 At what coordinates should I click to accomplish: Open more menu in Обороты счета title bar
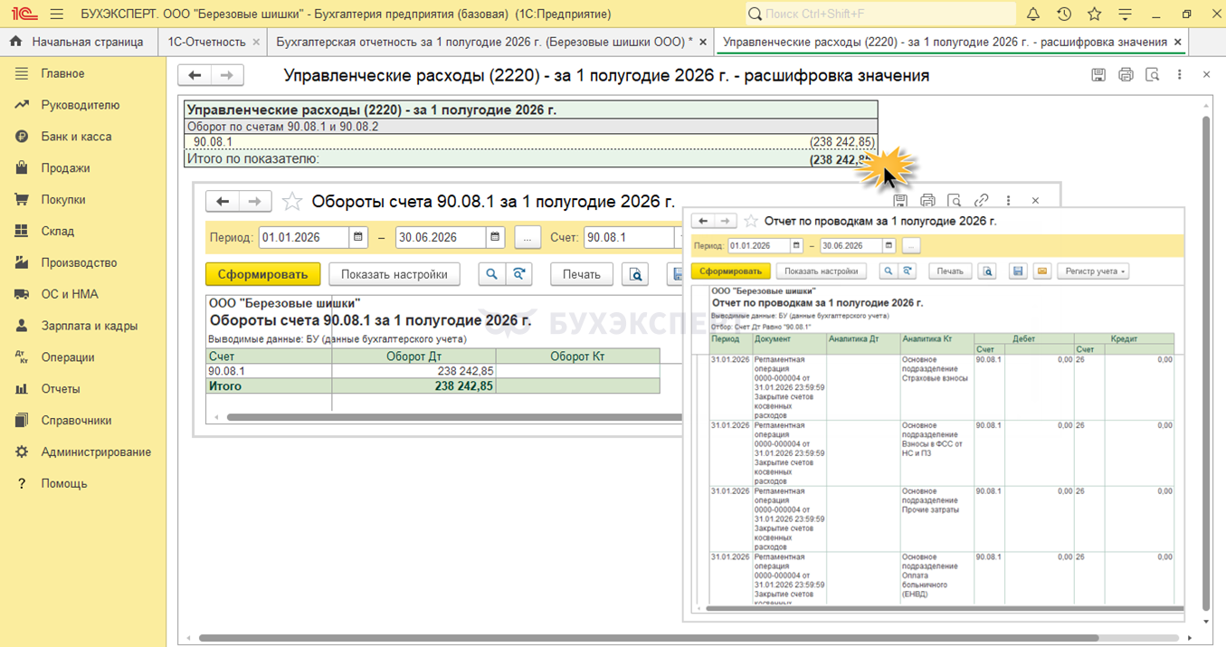point(1009,201)
